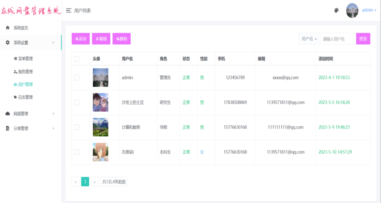Click the 请输入用户名 search input
The image size is (381, 203).
point(338,39)
